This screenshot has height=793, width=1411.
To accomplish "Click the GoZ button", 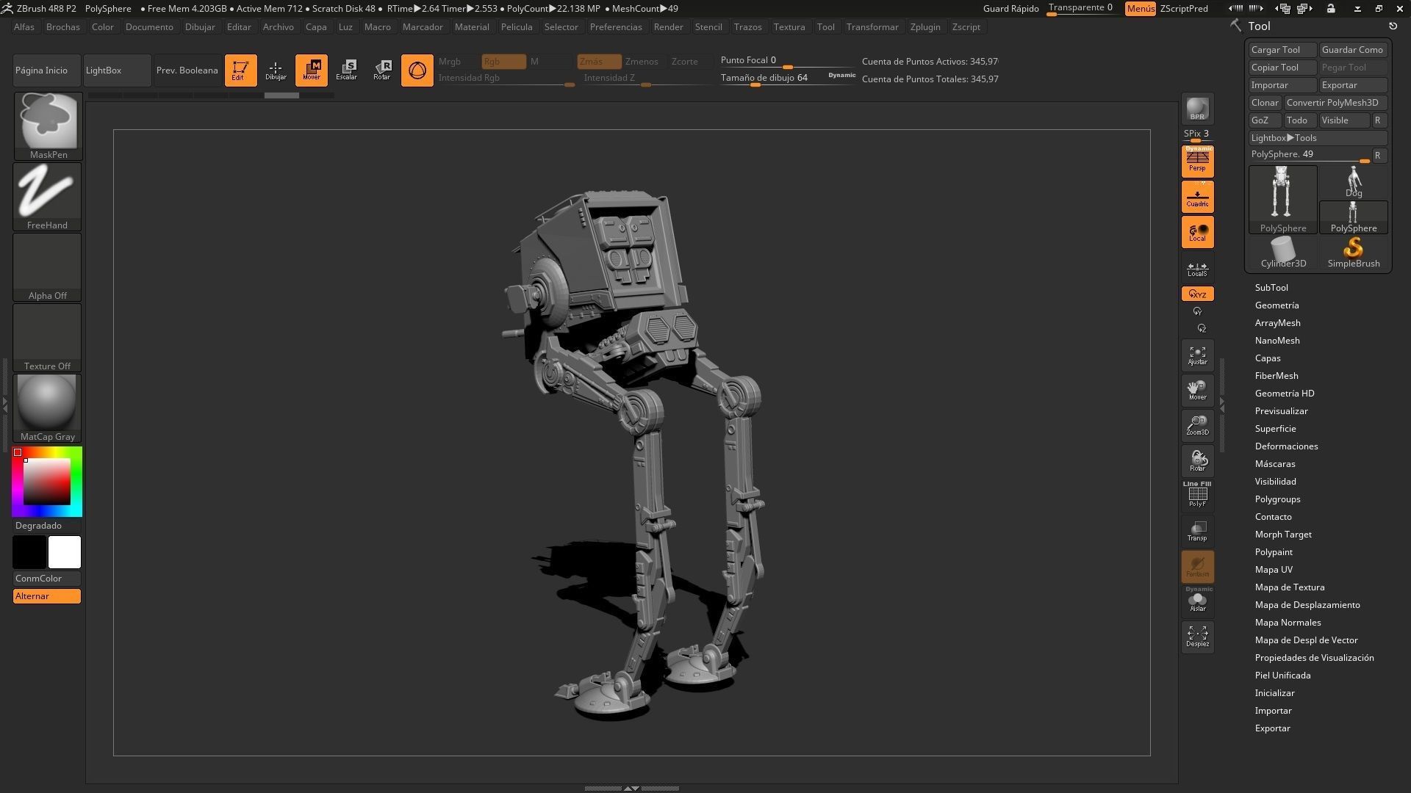I will tap(1265, 120).
